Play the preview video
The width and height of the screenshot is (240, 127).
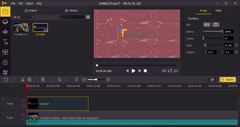133,71
